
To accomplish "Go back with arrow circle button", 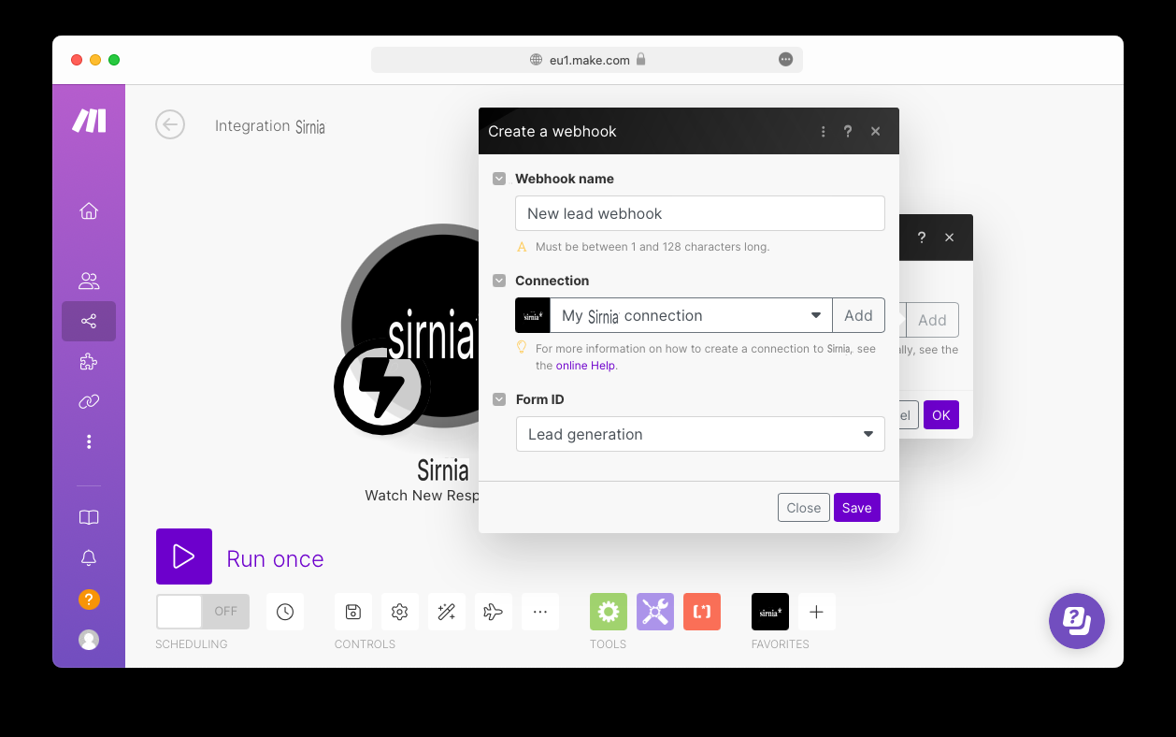I will [x=170, y=124].
